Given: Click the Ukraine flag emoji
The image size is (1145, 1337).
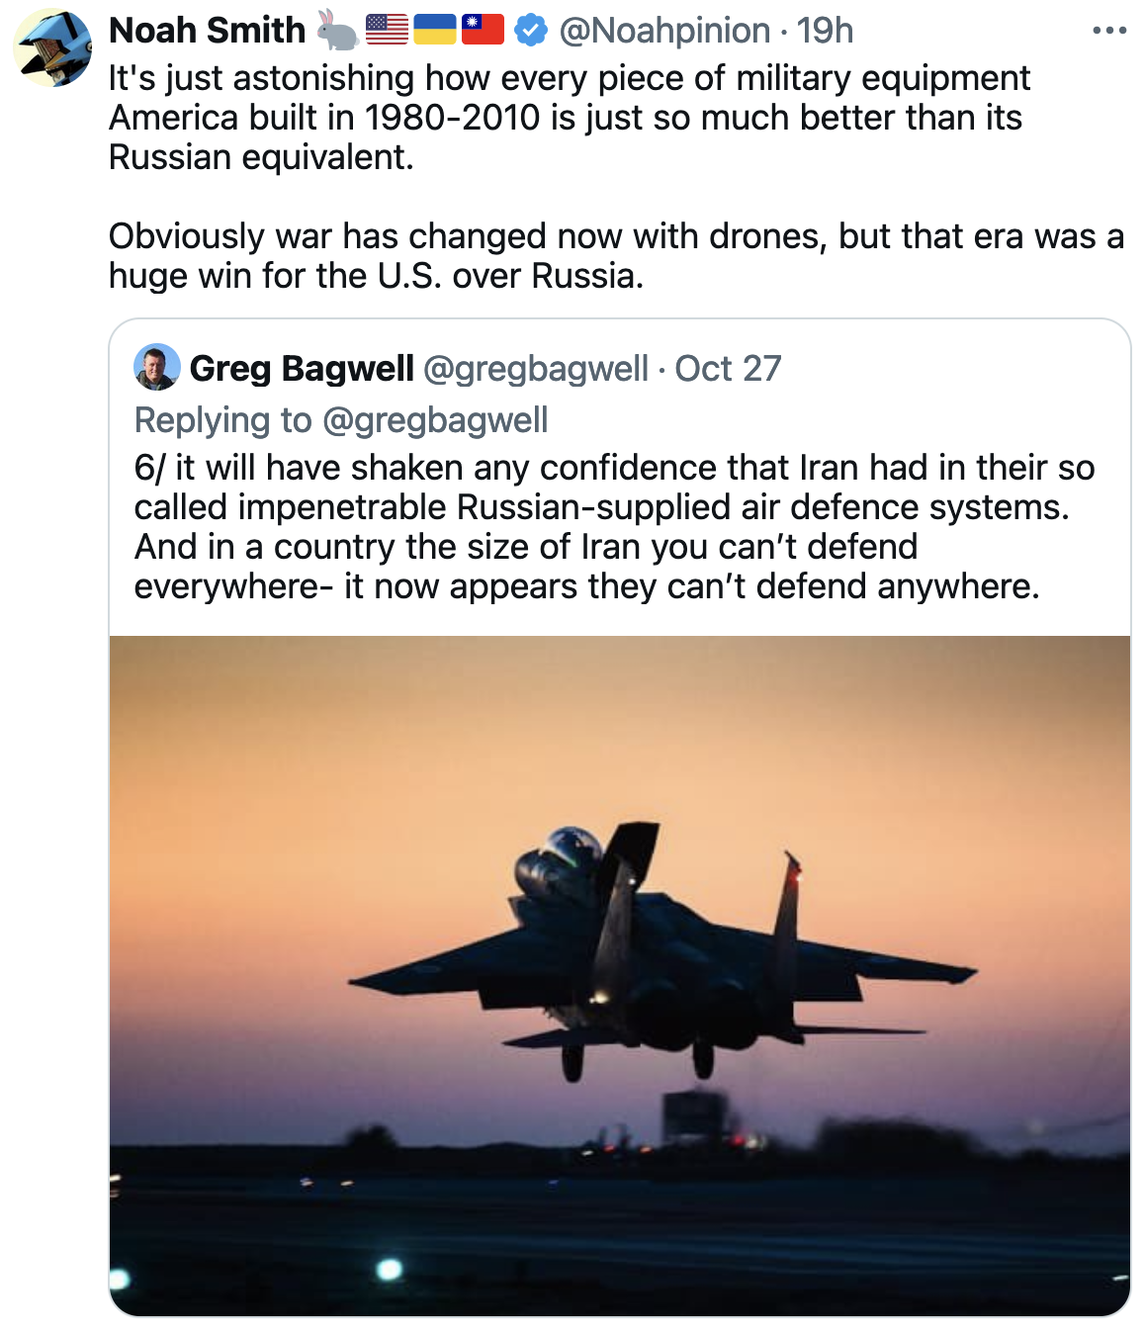Looking at the screenshot, I should click(434, 31).
